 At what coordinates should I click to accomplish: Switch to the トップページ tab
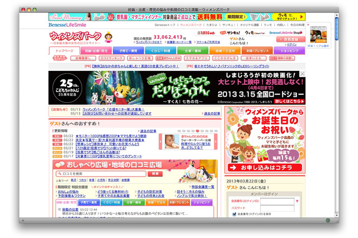point(64,51)
